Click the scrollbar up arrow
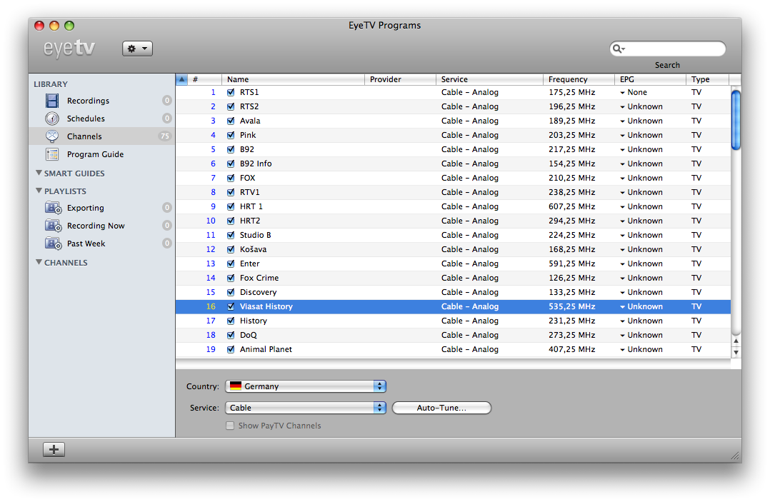Viewport: 770px width, 502px height. click(736, 341)
